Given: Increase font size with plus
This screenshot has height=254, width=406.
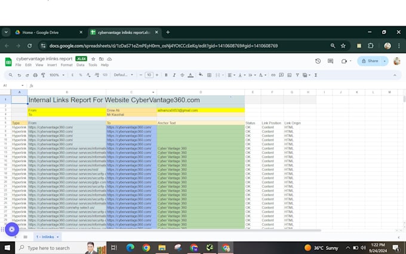Looking at the screenshot, I should click(156, 75).
